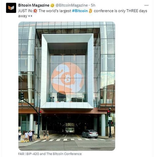Click the words 'THREE days' in tweet
The width and height of the screenshot is (157, 157).
click(x=137, y=11)
